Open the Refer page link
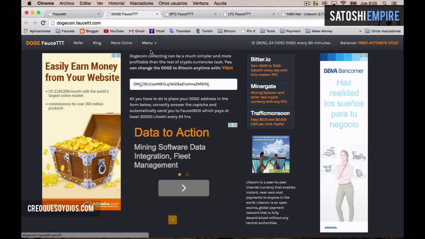This screenshot has height=239, width=425. click(x=78, y=43)
